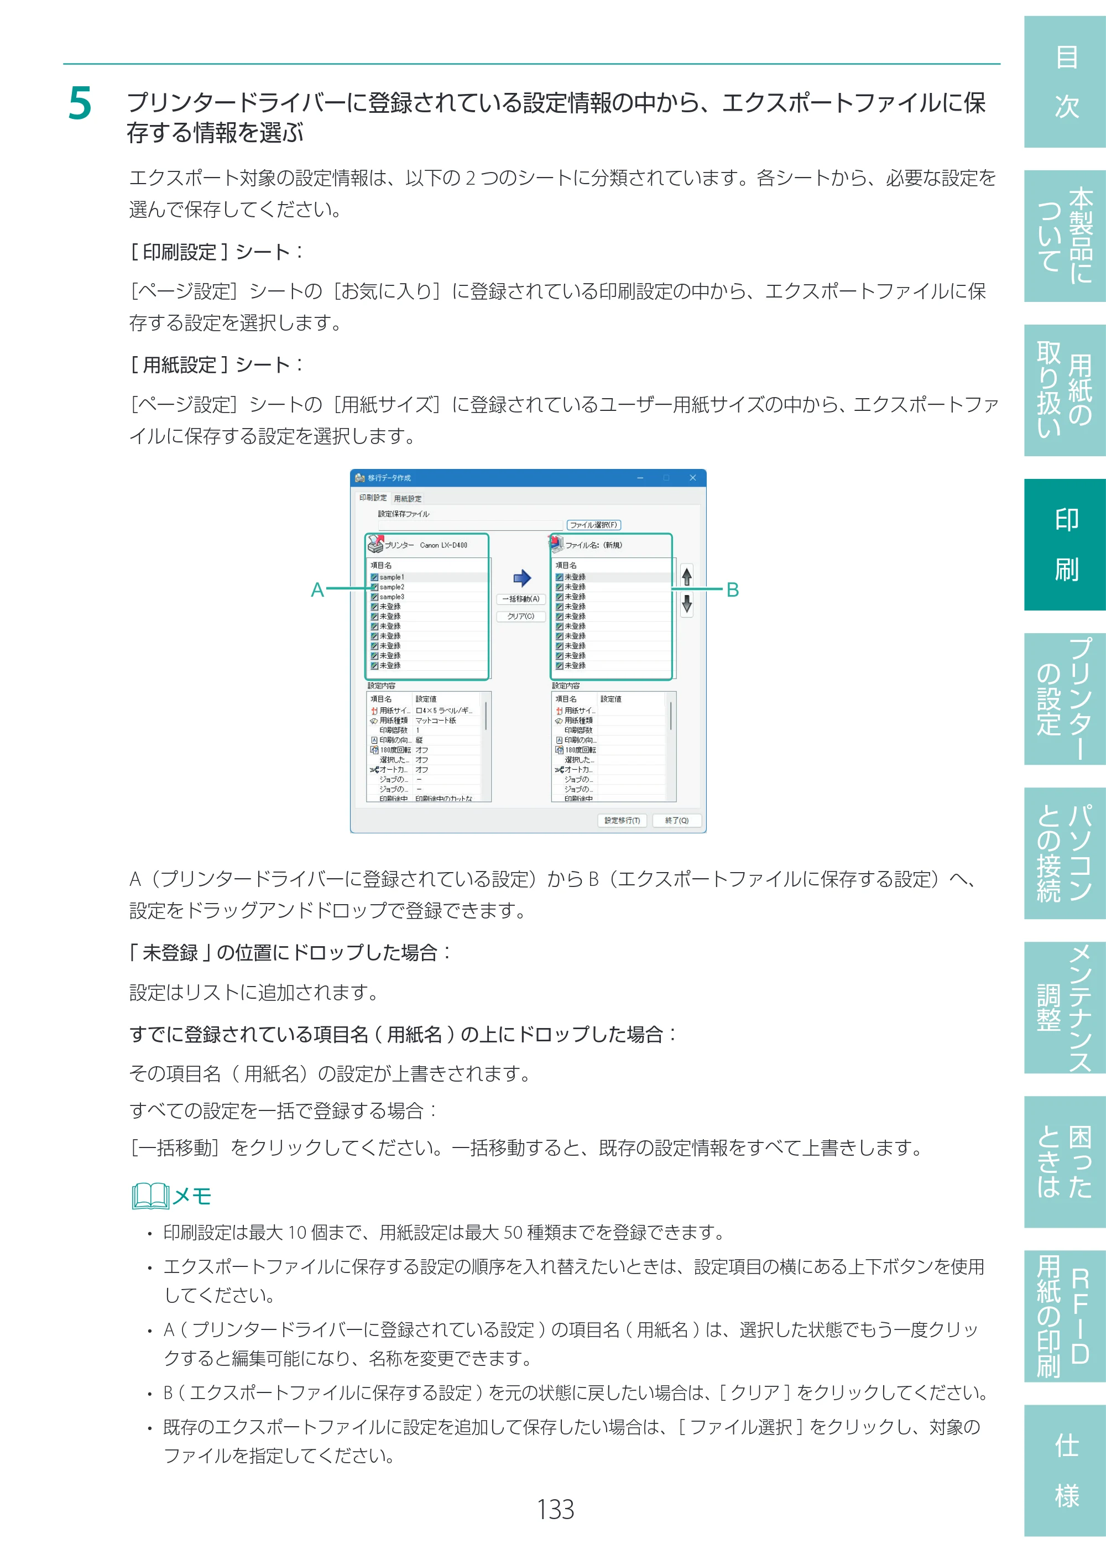
Task: Open the 本製品について side tab
Action: point(1065,236)
